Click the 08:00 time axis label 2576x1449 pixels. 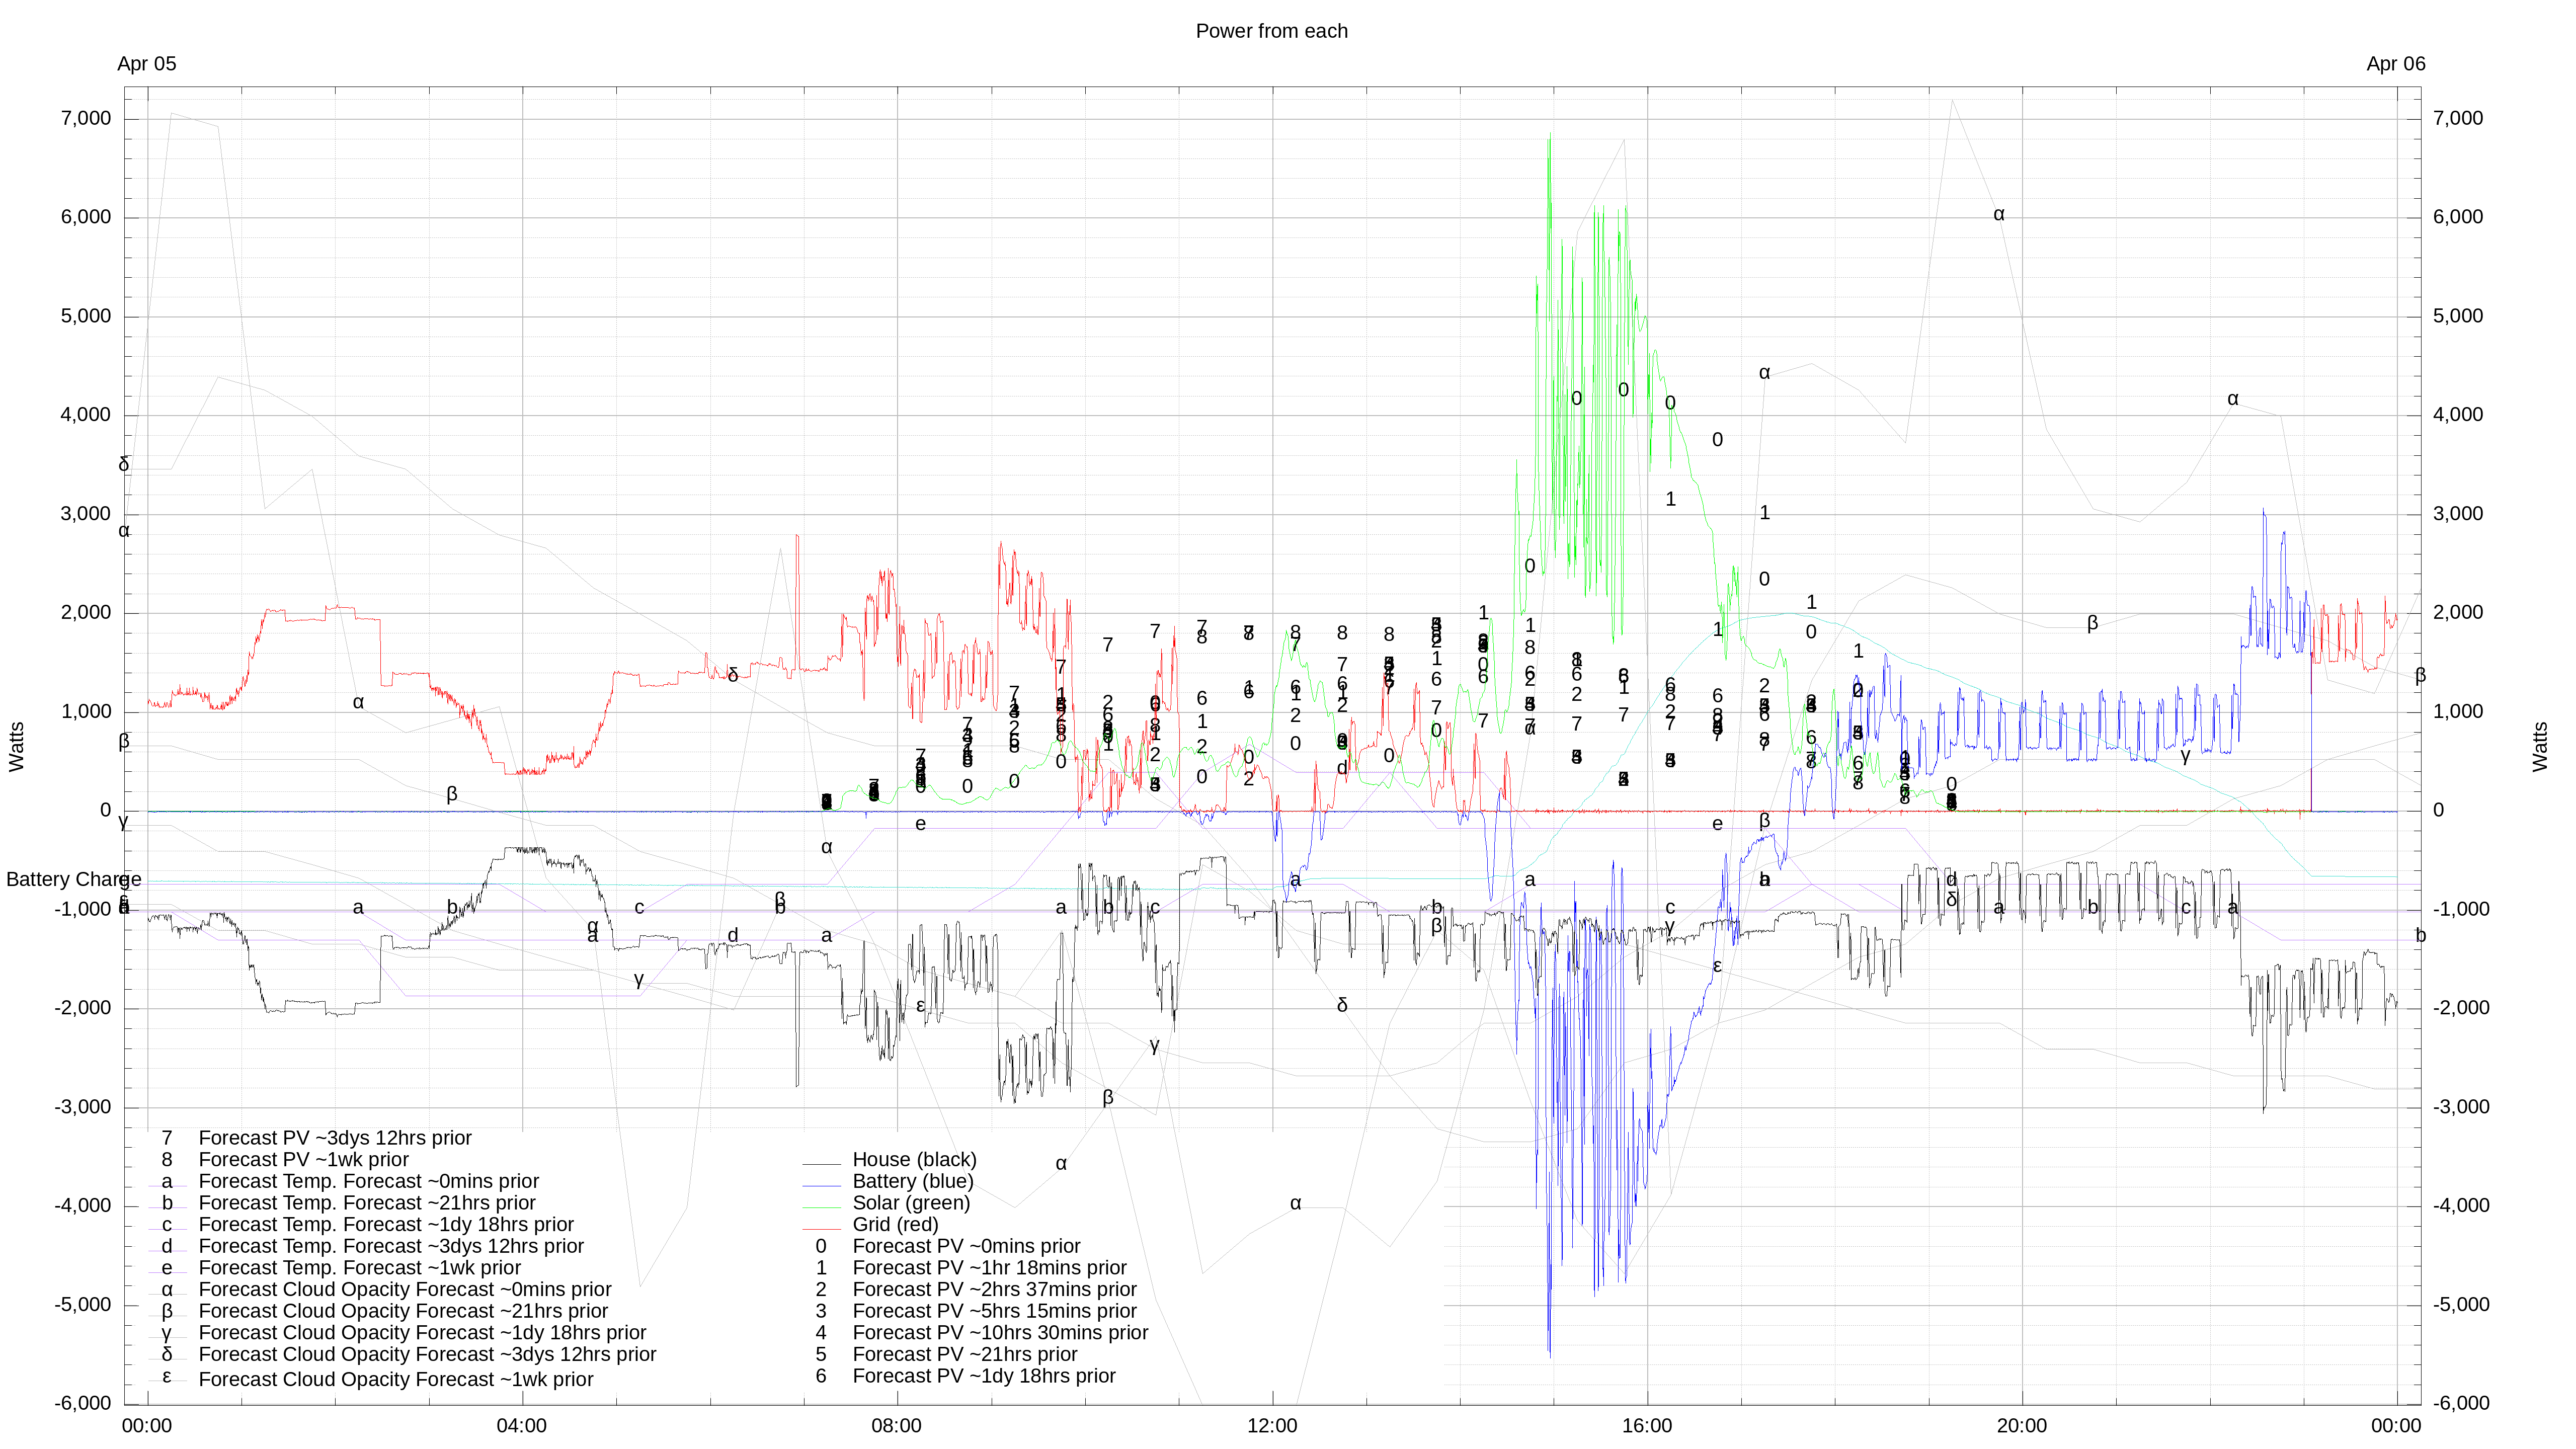point(897,1426)
